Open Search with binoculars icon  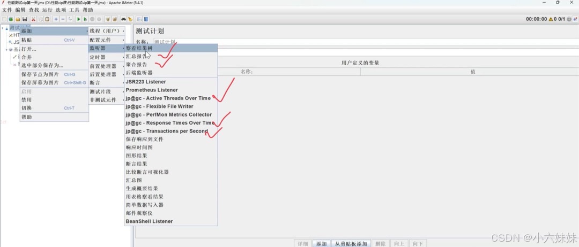[x=124, y=19]
